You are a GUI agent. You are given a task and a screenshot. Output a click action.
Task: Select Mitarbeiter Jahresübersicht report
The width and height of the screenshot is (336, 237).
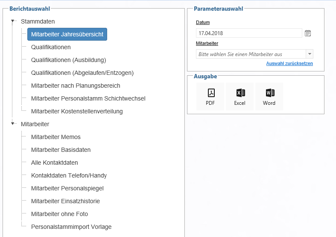click(67, 34)
